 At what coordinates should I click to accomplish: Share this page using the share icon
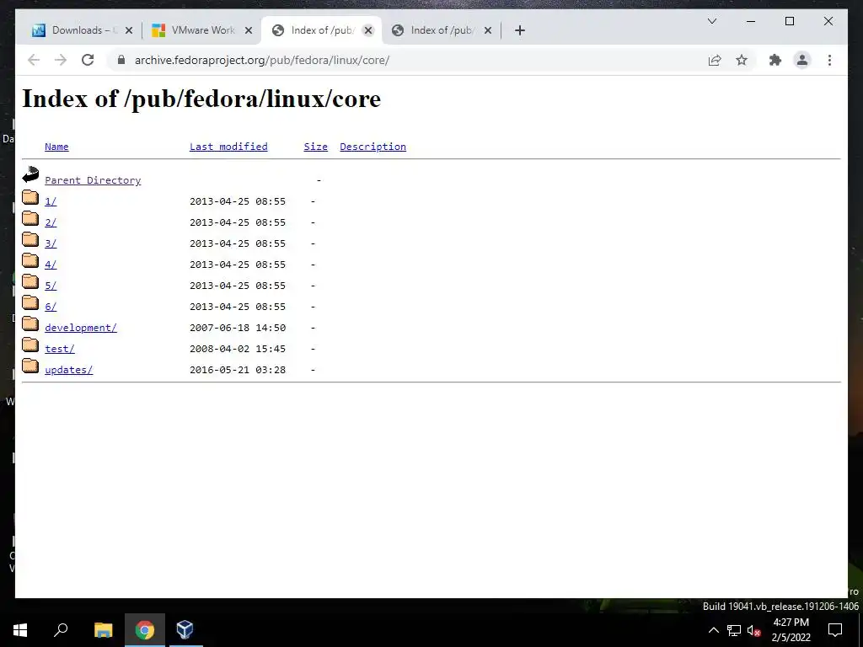[x=715, y=60]
